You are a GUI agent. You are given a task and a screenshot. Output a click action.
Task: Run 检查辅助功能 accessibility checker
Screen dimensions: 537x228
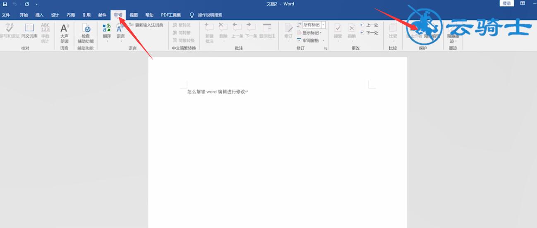[x=86, y=33]
